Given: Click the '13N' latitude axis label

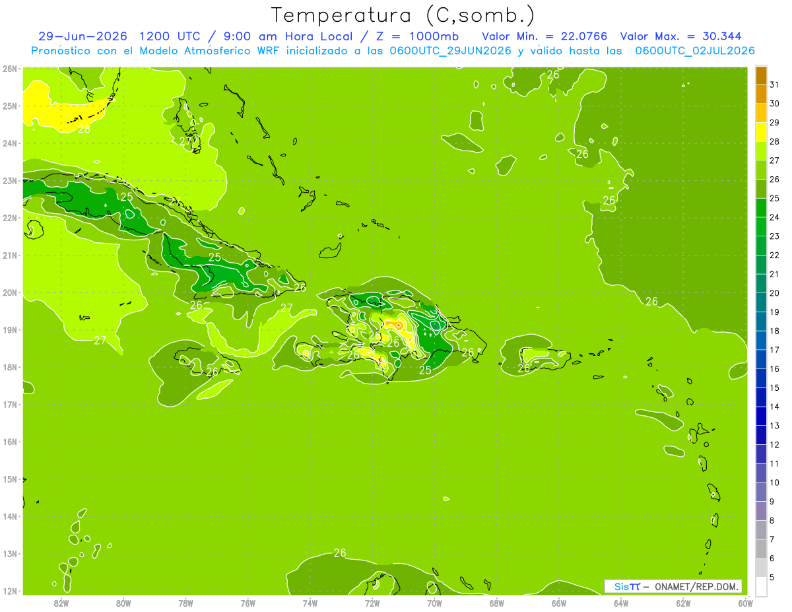Looking at the screenshot, I should (10, 554).
